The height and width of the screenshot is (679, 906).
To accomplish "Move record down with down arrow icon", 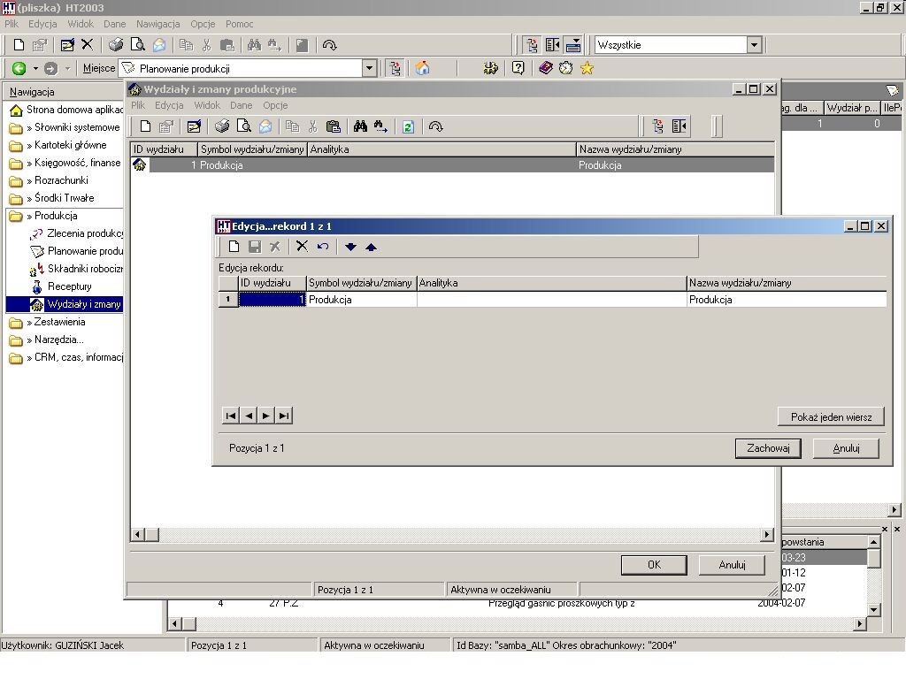I will [350, 248].
